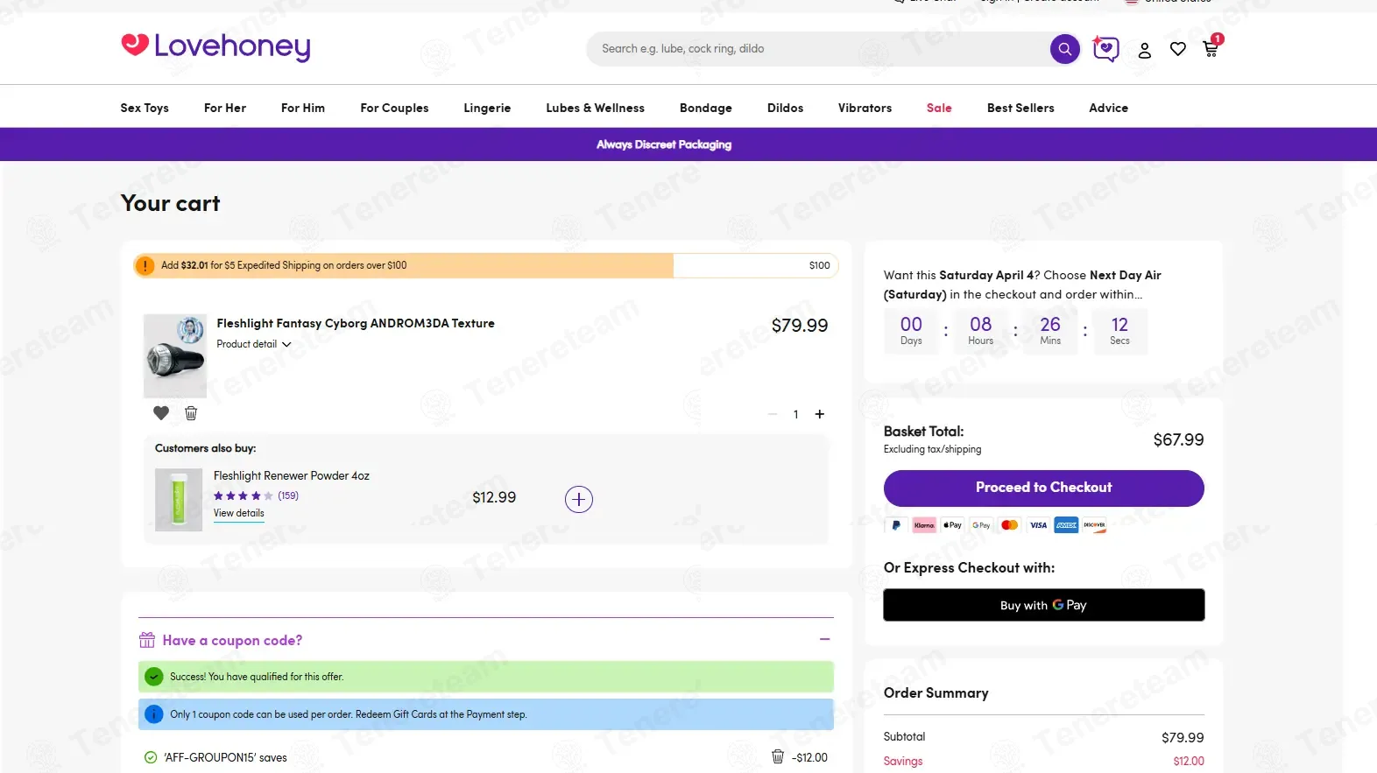This screenshot has width=1377, height=773.
Task: Open the Sex Toys menu
Action: point(145,108)
